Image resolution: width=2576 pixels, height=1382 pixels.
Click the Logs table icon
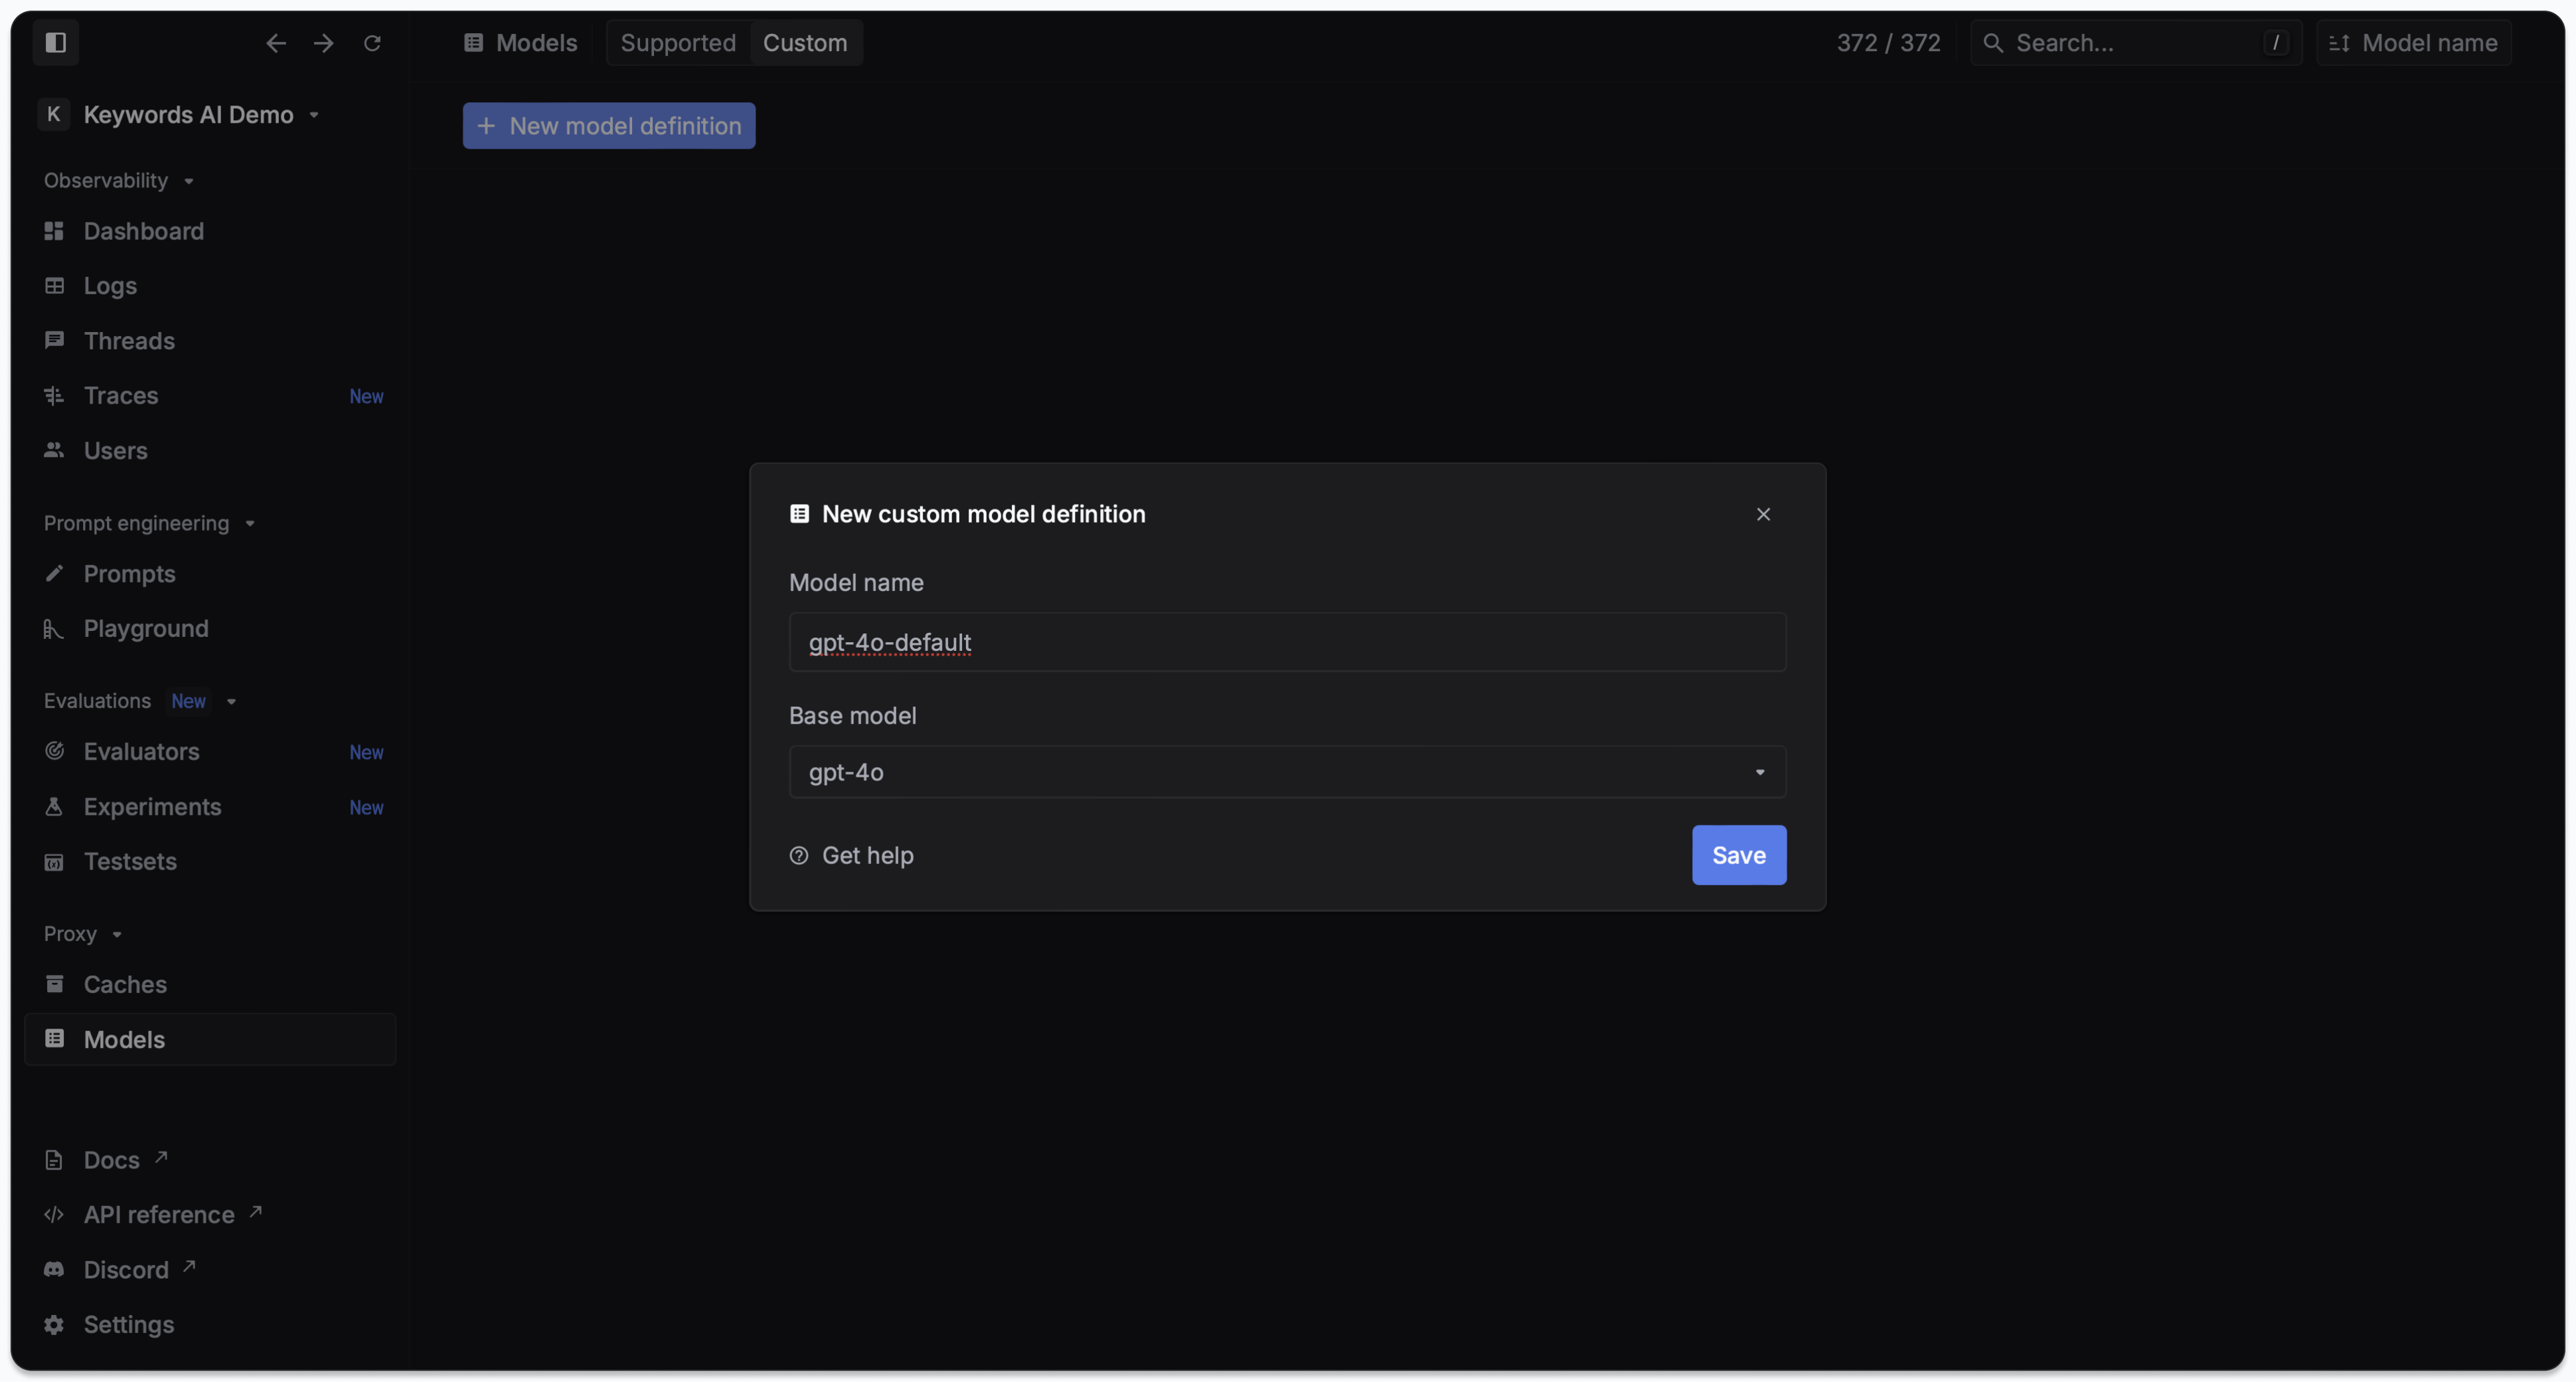(x=54, y=286)
